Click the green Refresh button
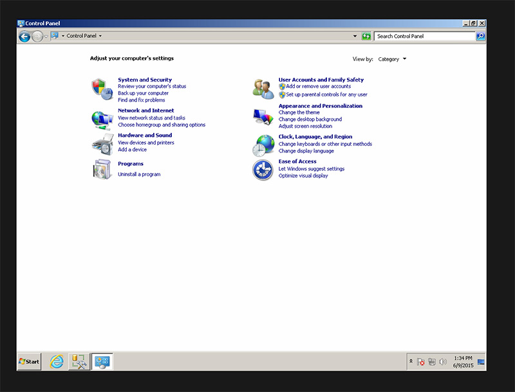The height and width of the screenshot is (392, 515). click(366, 36)
